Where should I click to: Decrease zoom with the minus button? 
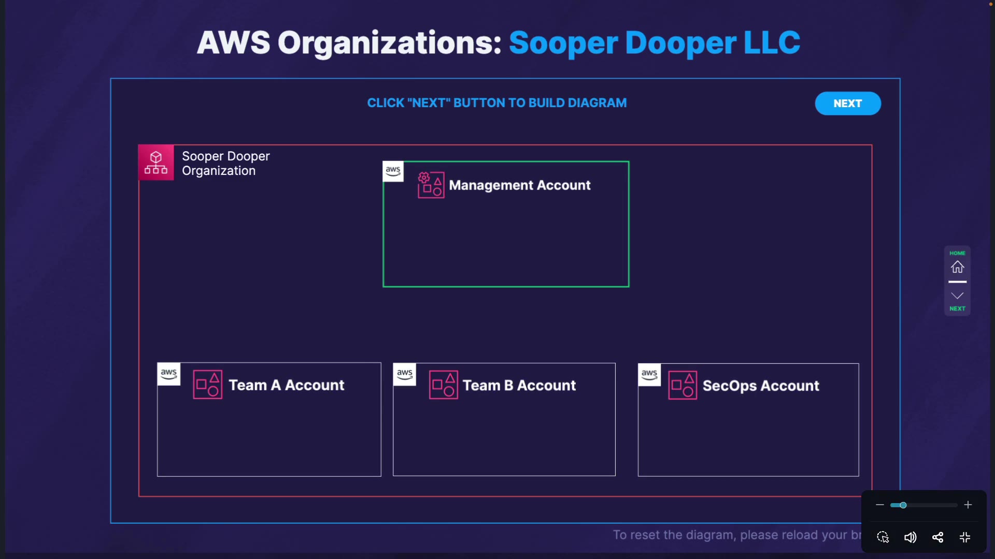(x=879, y=505)
